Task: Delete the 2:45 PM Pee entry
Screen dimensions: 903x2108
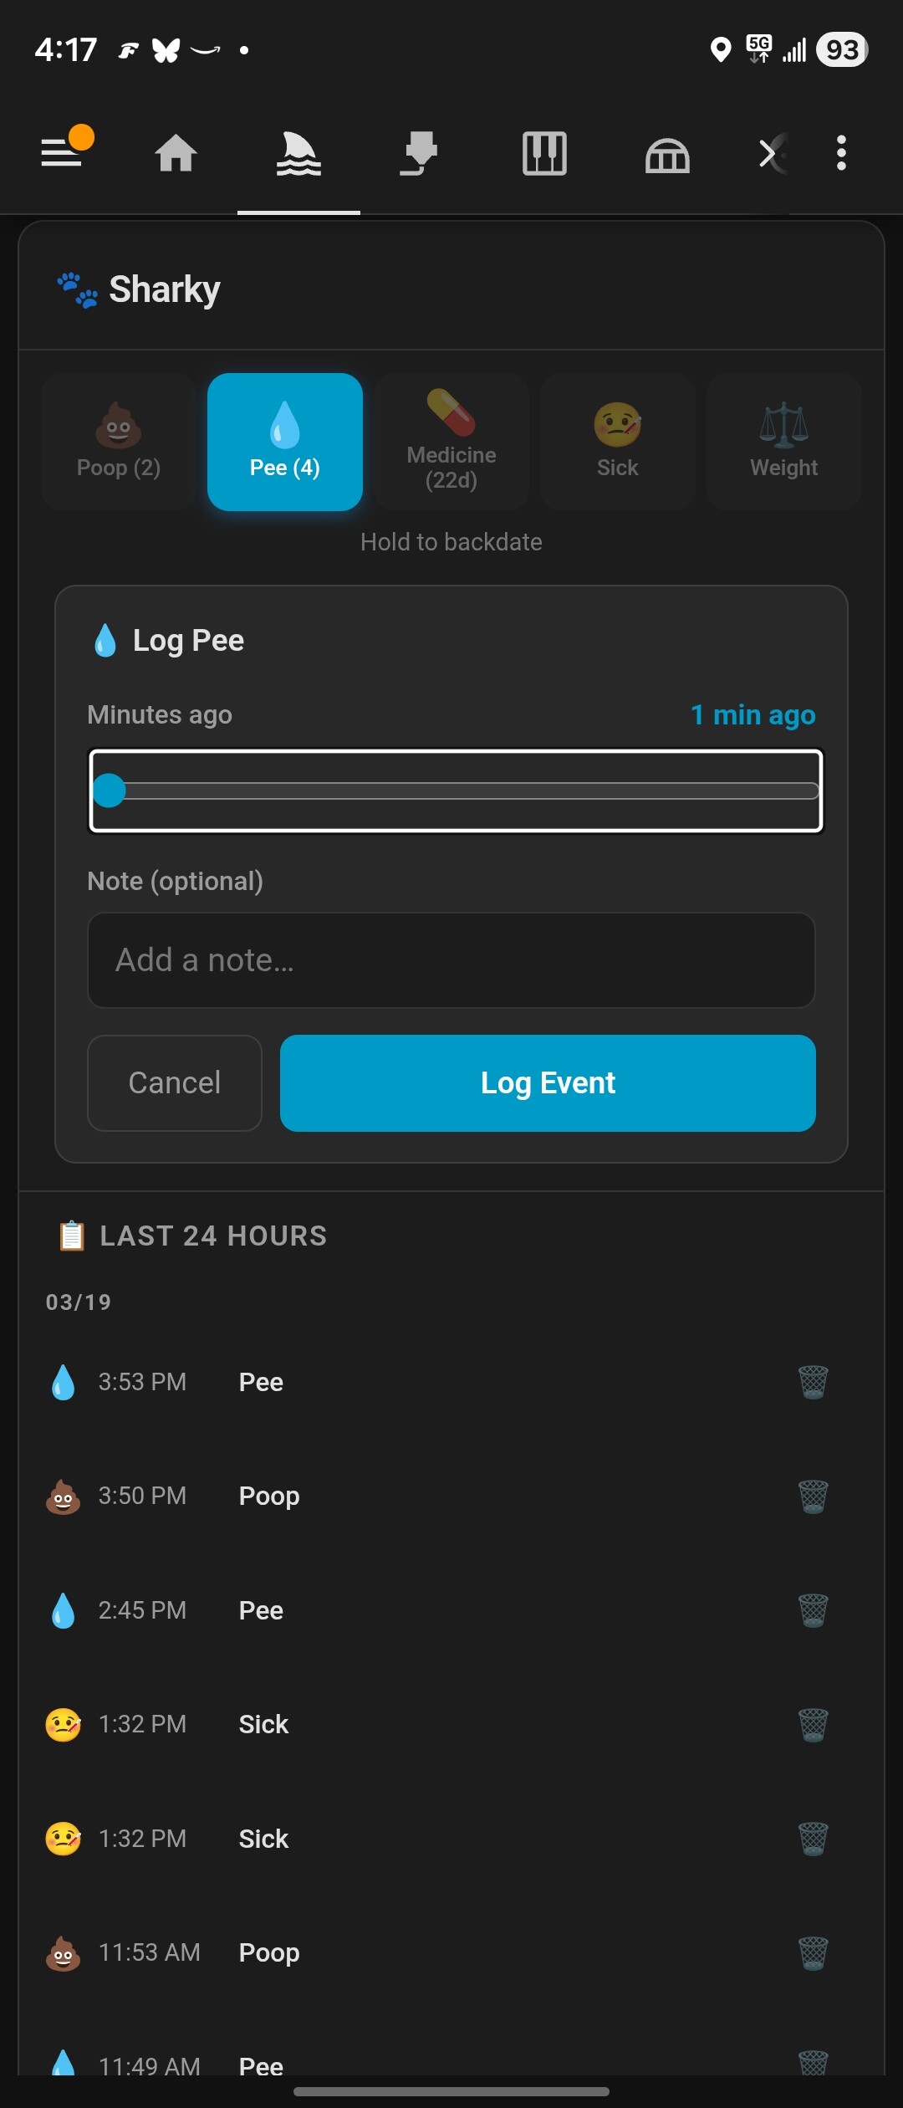Action: point(813,1610)
